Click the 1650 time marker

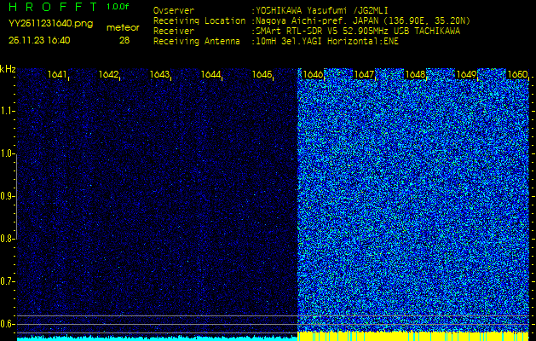[517, 74]
